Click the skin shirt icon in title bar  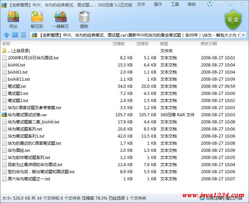[x=210, y=4]
